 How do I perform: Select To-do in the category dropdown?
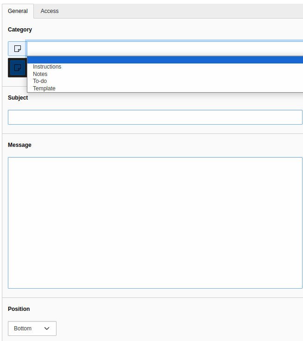click(x=40, y=81)
